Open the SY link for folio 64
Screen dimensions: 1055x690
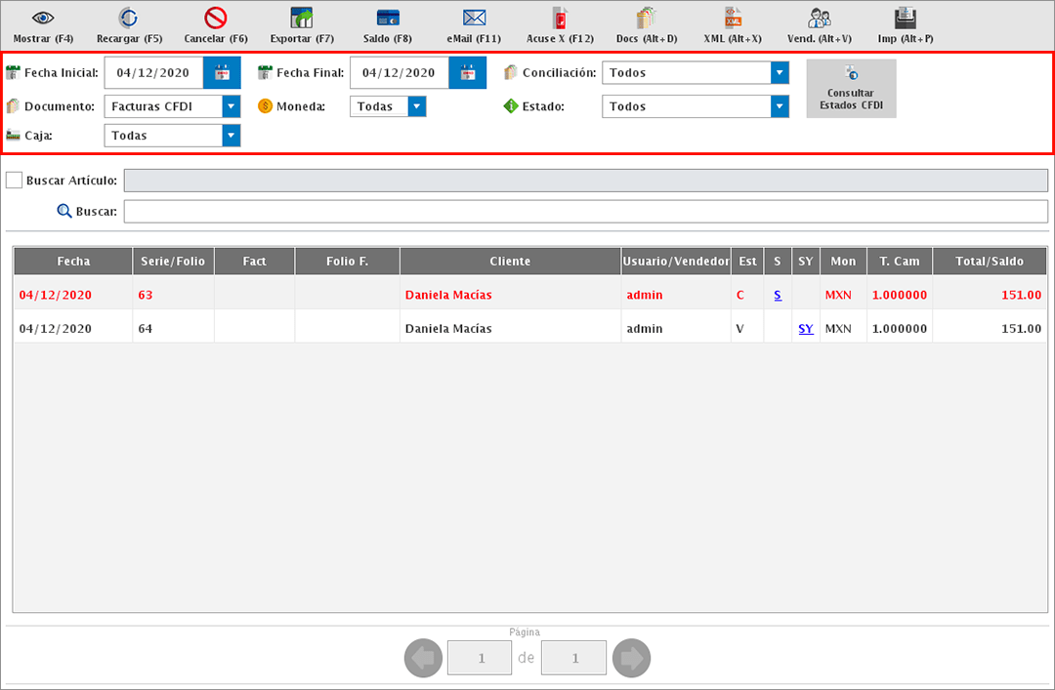click(805, 329)
